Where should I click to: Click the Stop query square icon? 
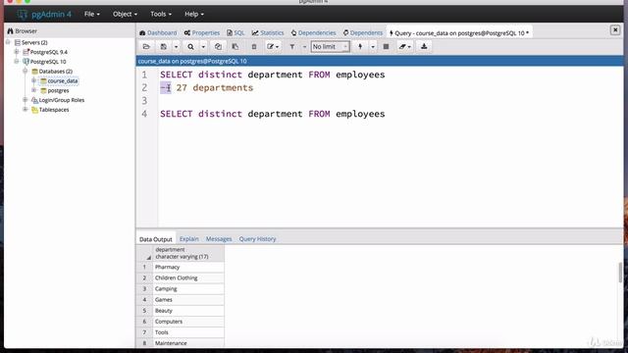(x=386, y=47)
